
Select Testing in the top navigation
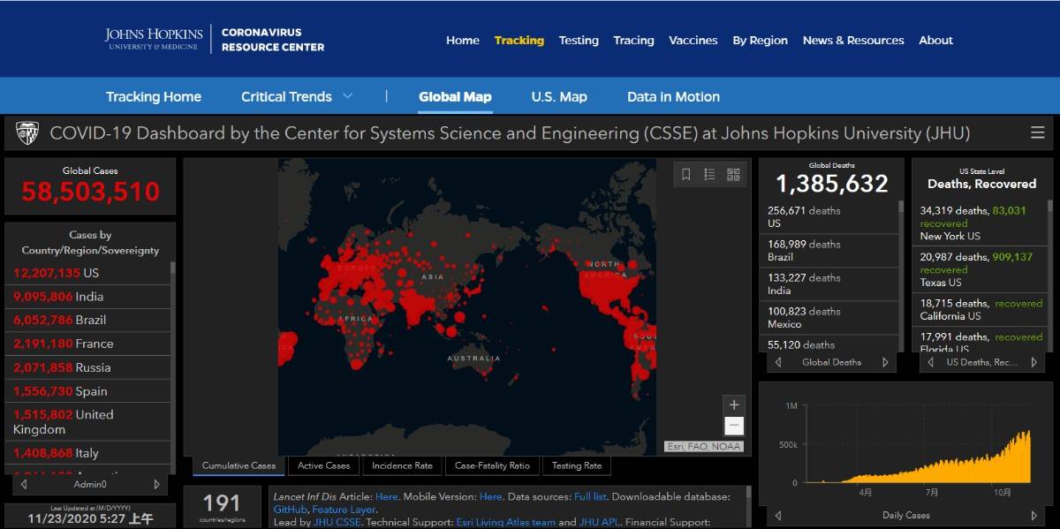click(579, 40)
